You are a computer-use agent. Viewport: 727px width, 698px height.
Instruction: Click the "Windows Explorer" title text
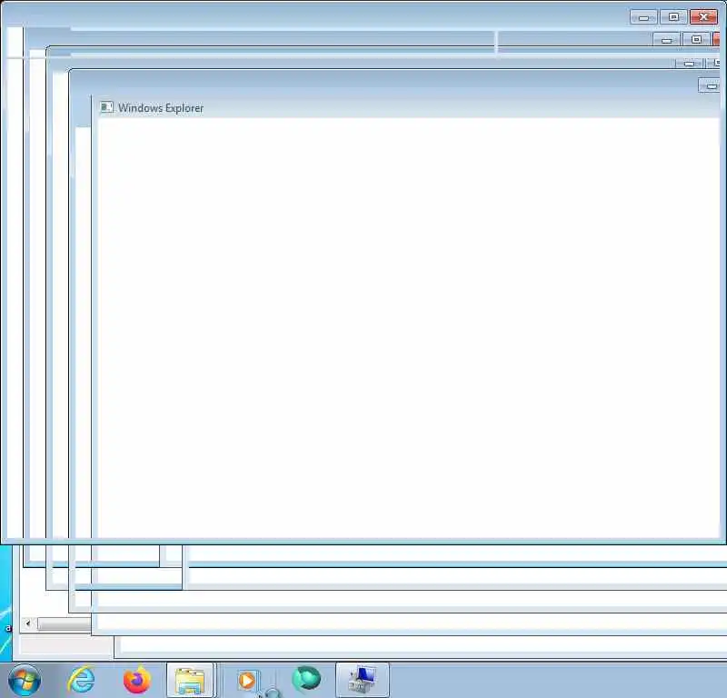[161, 107]
